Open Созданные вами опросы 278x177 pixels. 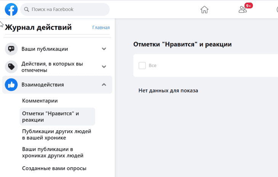point(54,168)
